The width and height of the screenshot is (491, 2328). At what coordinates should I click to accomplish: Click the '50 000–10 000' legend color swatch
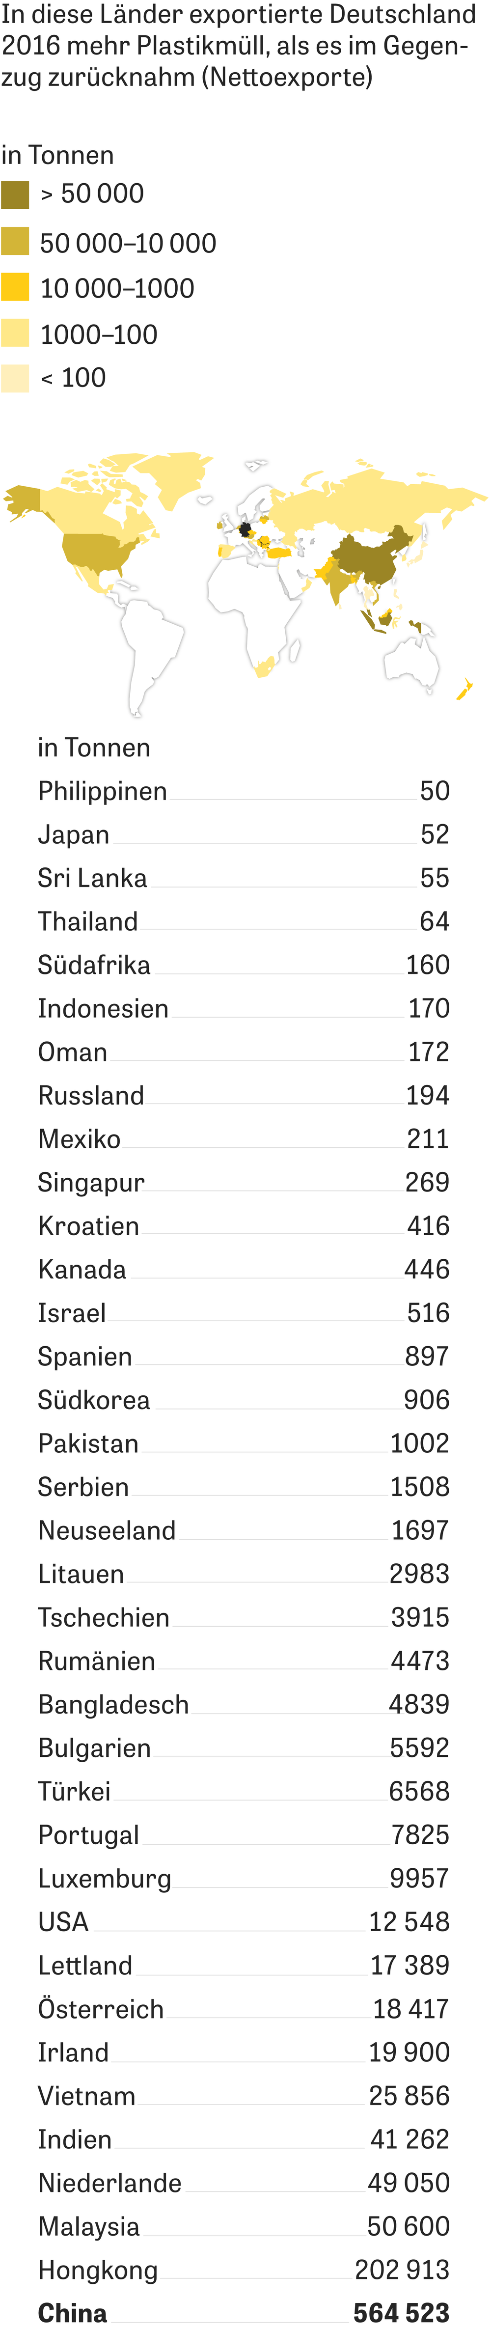(15, 241)
